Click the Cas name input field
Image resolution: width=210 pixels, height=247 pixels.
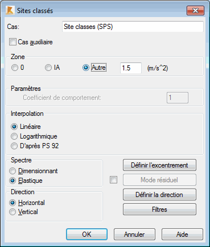point(133,27)
